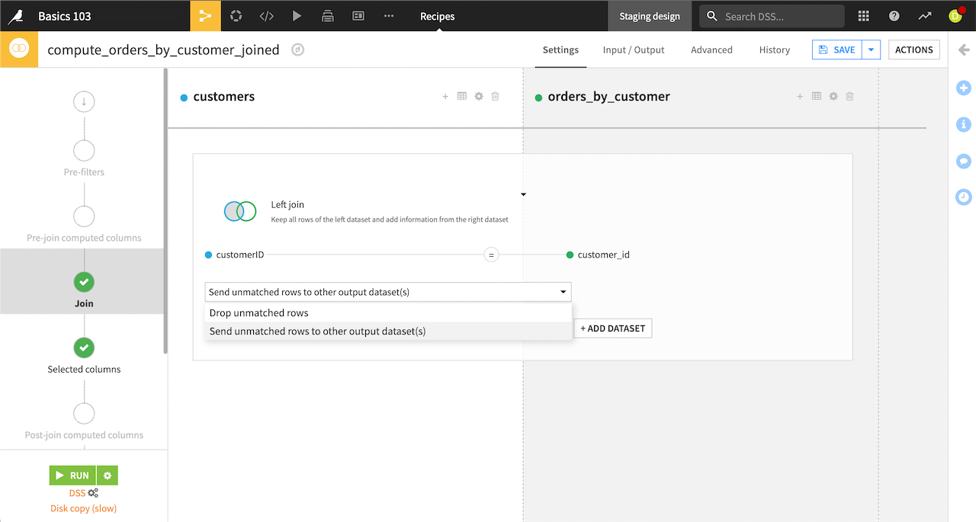Screen dimensions: 976x522
Task: Open the dashboards icon in the navbar
Action: tap(358, 15)
